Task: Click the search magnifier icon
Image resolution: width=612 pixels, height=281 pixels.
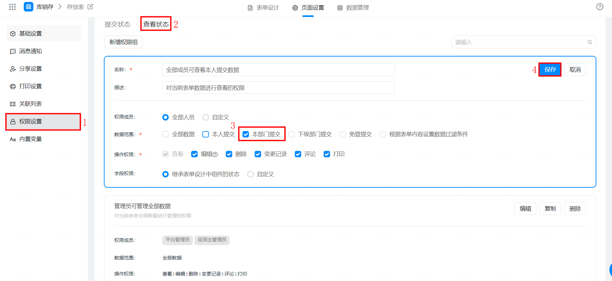Action: 590,42
